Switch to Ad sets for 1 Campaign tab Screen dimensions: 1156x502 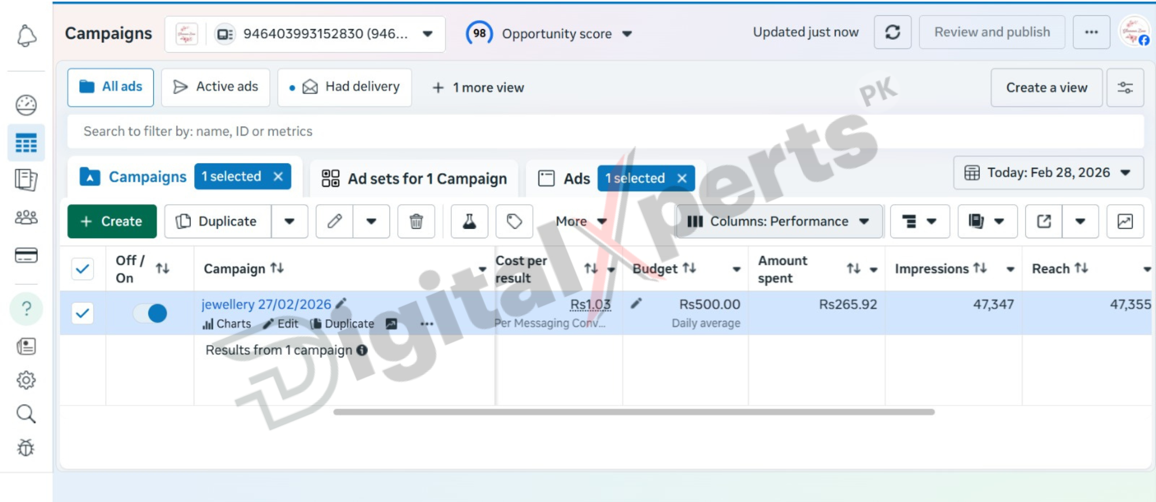(x=414, y=179)
